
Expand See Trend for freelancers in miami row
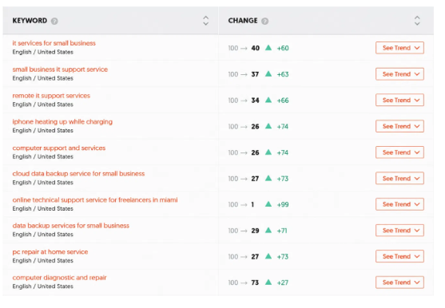pos(399,204)
